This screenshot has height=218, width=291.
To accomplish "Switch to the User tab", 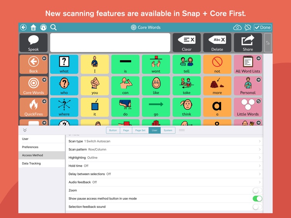I will (x=154, y=130).
